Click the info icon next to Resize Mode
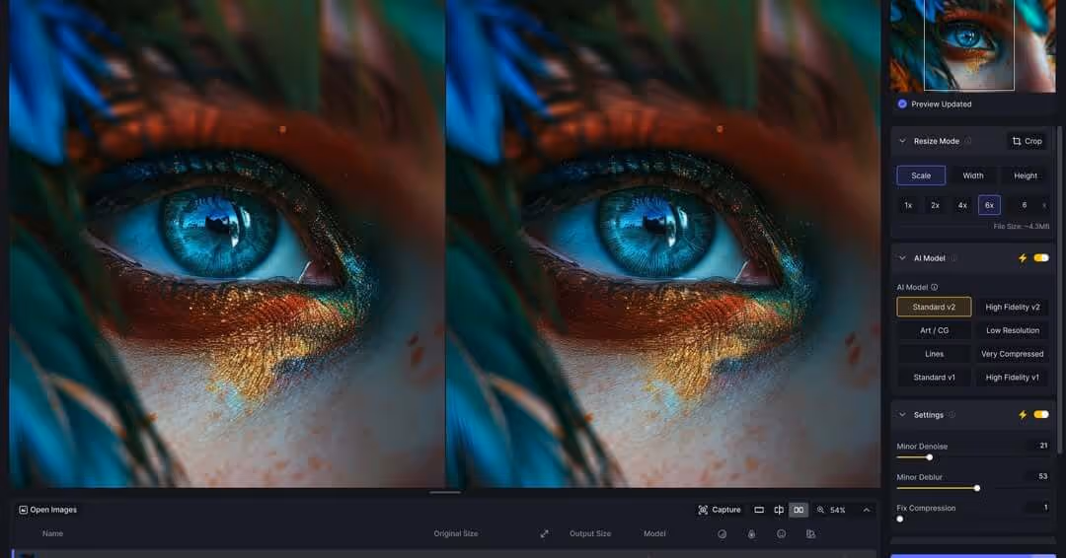The height and width of the screenshot is (558, 1066). pos(968,141)
